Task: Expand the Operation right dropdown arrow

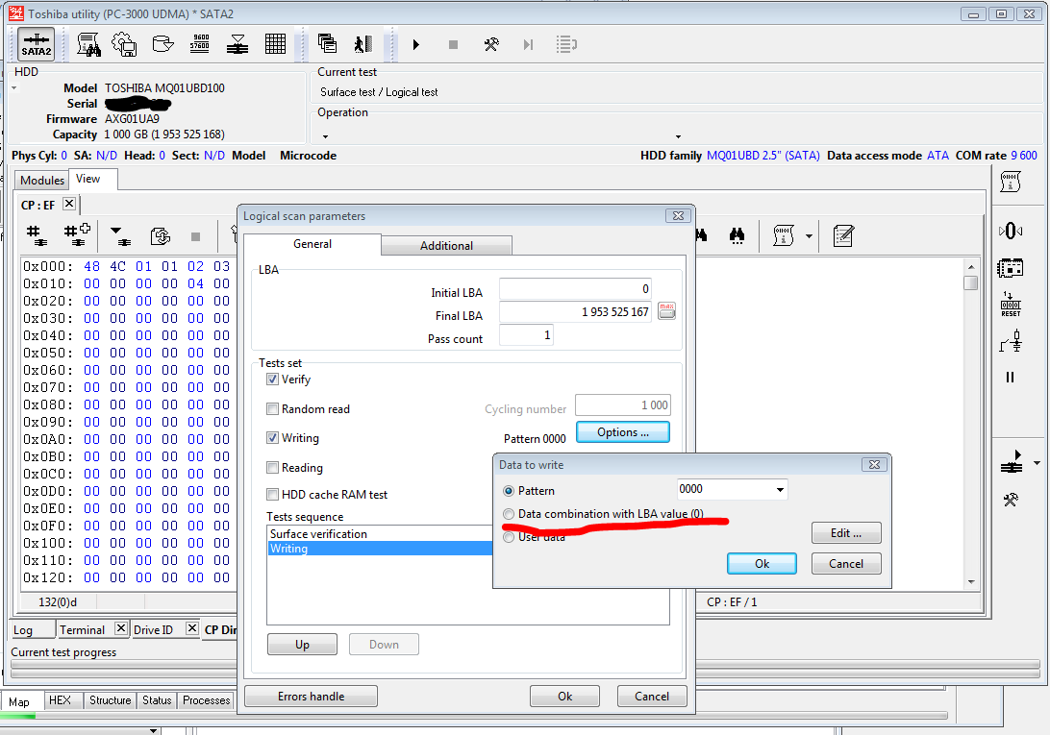Action: pyautogui.click(x=678, y=136)
